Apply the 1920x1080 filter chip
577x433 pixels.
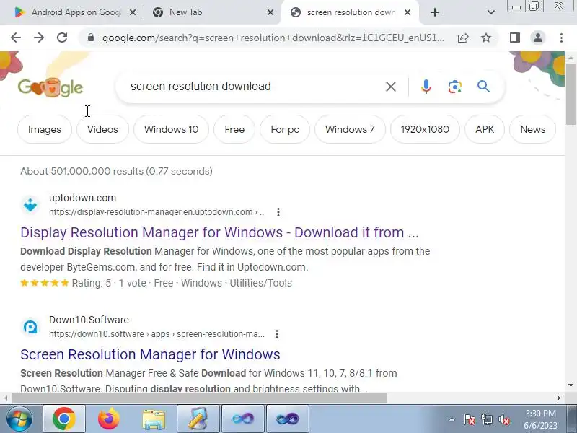click(425, 129)
